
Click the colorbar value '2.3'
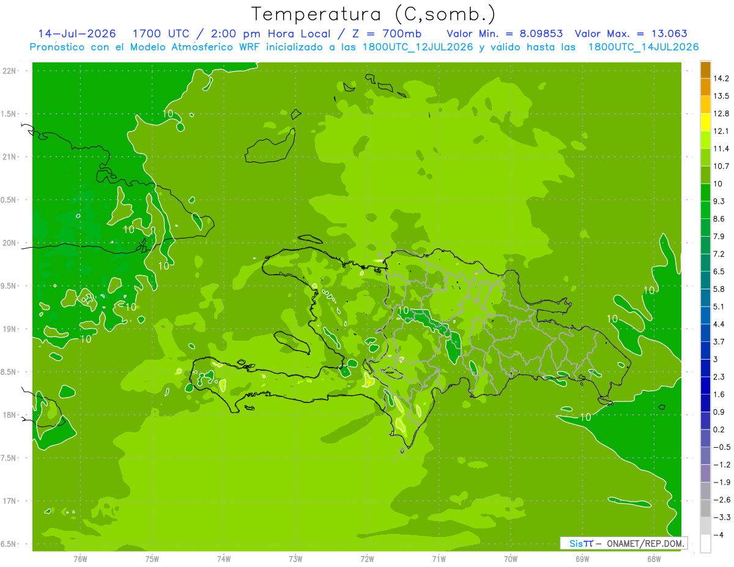pos(719,377)
